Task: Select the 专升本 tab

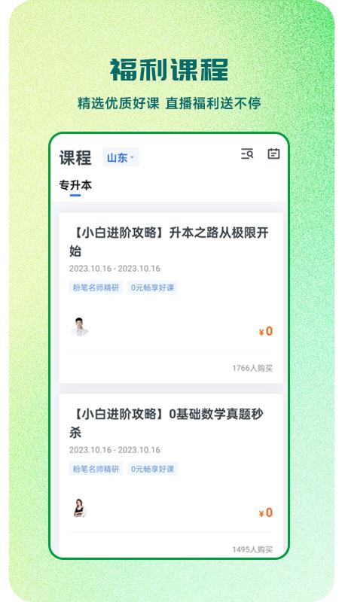Action: coord(75,185)
